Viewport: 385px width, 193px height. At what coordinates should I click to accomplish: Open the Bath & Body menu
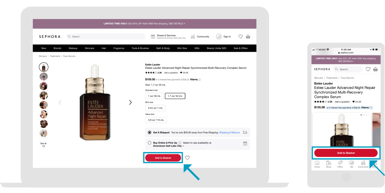click(163, 48)
